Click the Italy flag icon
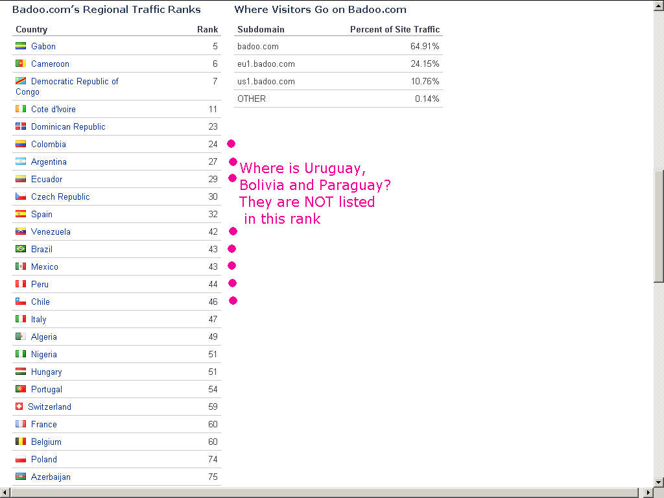664x498 pixels. coord(21,318)
